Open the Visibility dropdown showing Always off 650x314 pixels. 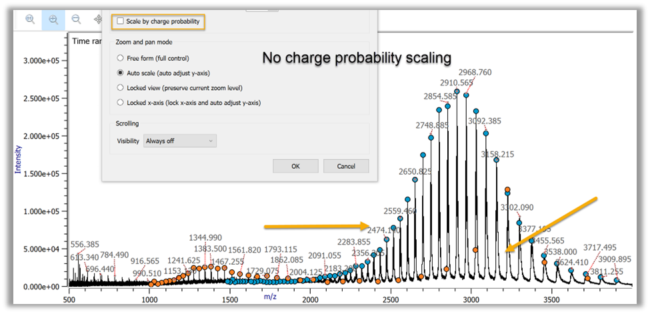point(179,141)
